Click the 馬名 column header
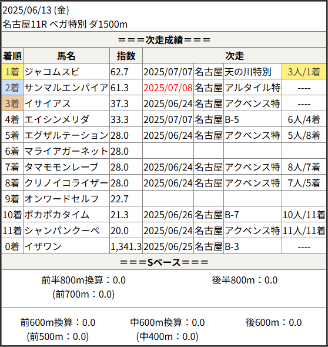 point(66,56)
